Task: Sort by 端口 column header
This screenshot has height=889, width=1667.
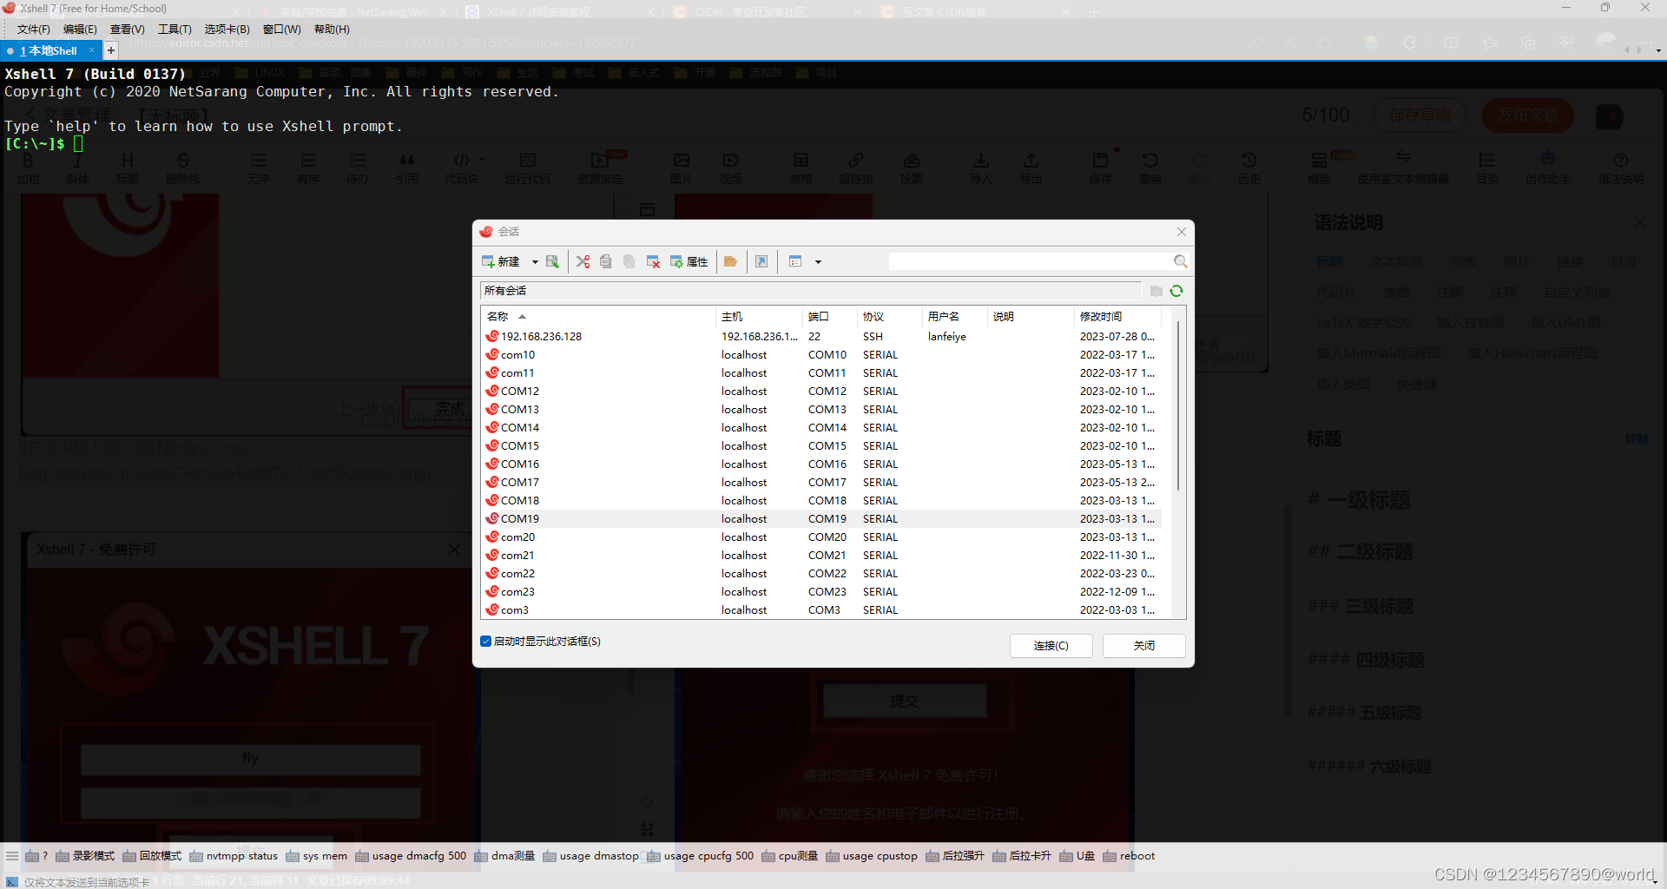Action: [x=829, y=316]
